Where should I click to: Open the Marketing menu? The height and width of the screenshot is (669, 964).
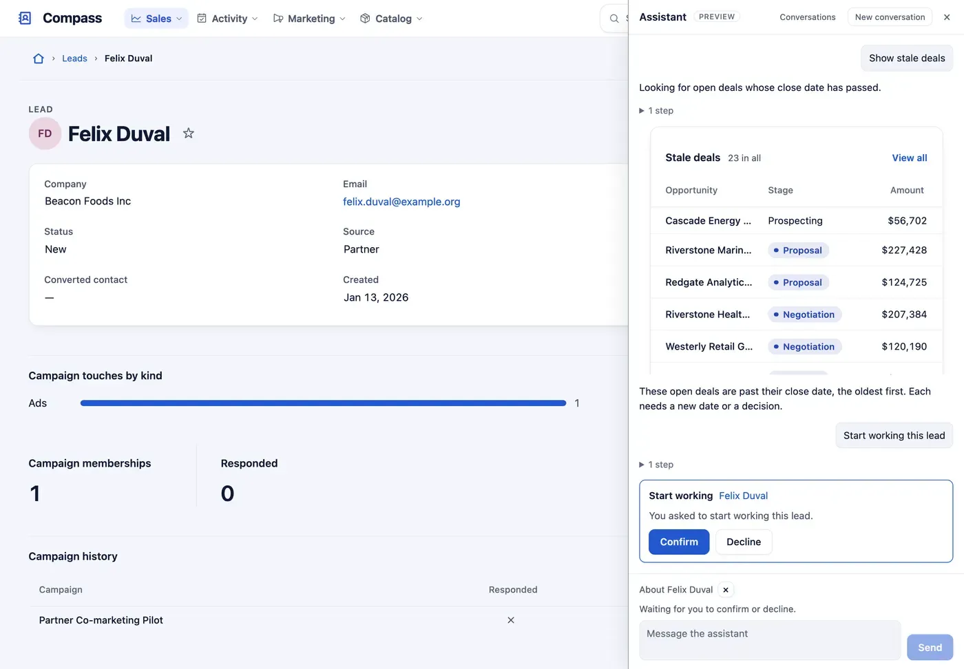(309, 19)
